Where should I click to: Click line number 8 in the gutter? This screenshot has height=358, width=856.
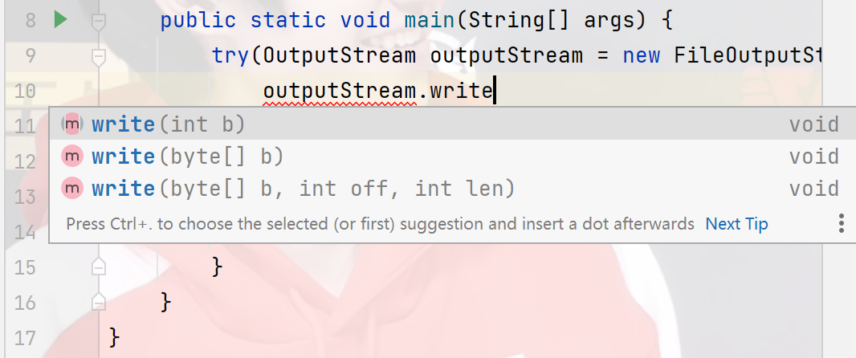click(30, 21)
